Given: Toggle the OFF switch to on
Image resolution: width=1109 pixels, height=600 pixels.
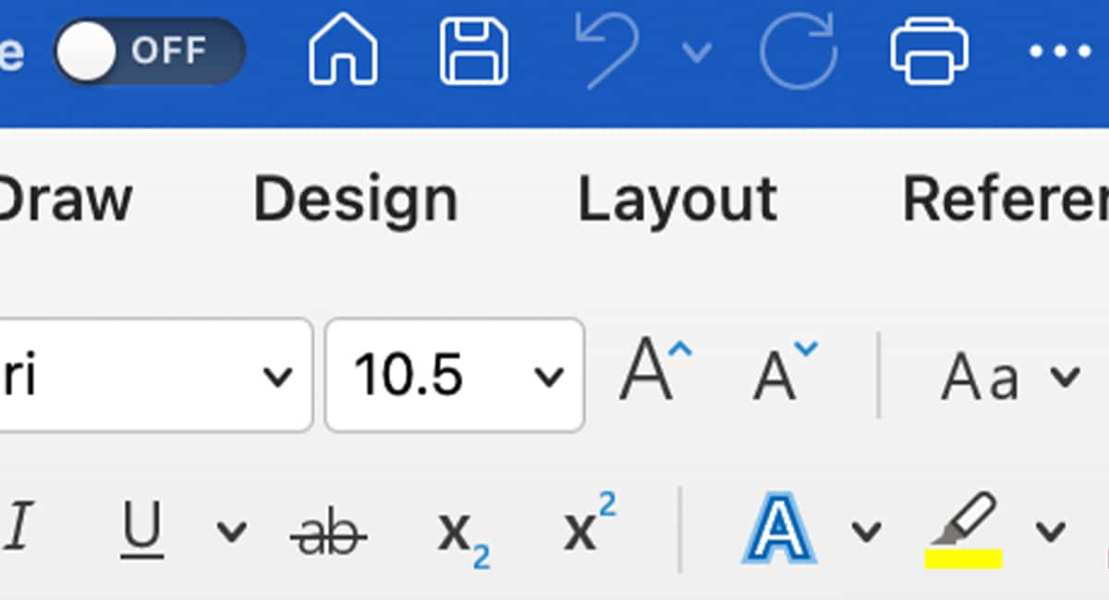Looking at the screenshot, I should pos(148,51).
